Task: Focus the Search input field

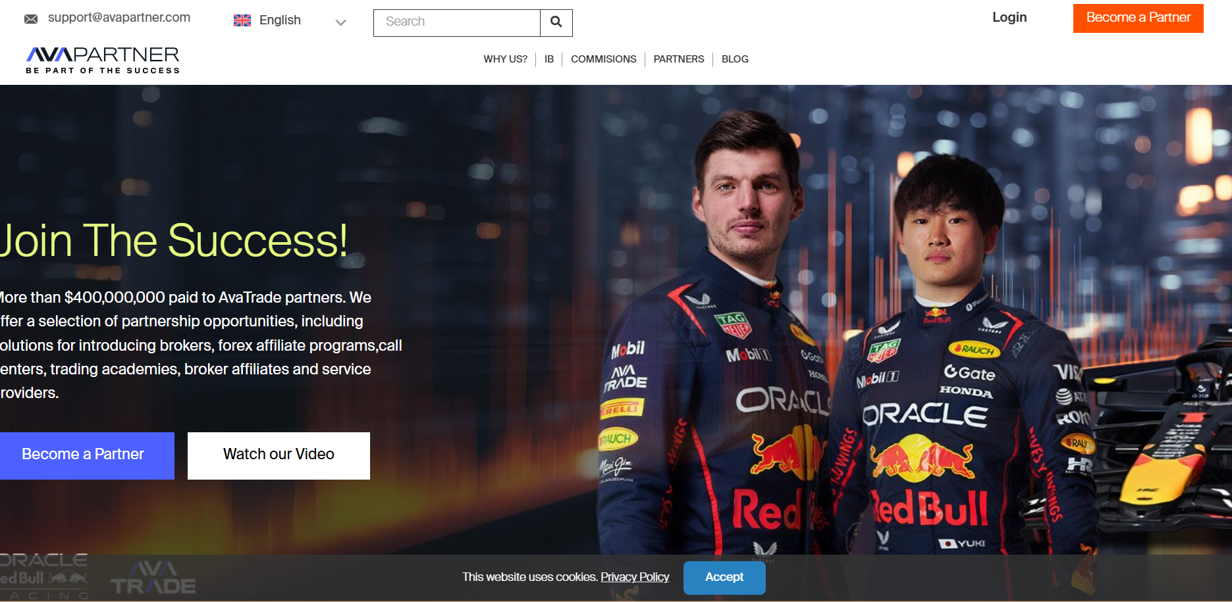Action: tap(457, 22)
